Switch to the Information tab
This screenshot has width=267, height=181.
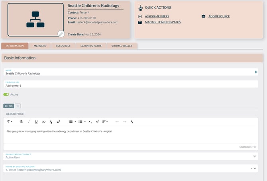pyautogui.click(x=15, y=46)
